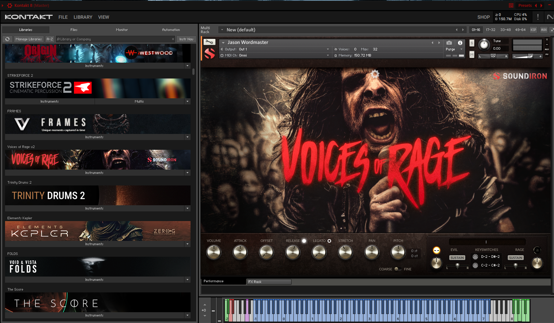Click the gear settings icon on artwork
The image size is (554, 323).
375,74
